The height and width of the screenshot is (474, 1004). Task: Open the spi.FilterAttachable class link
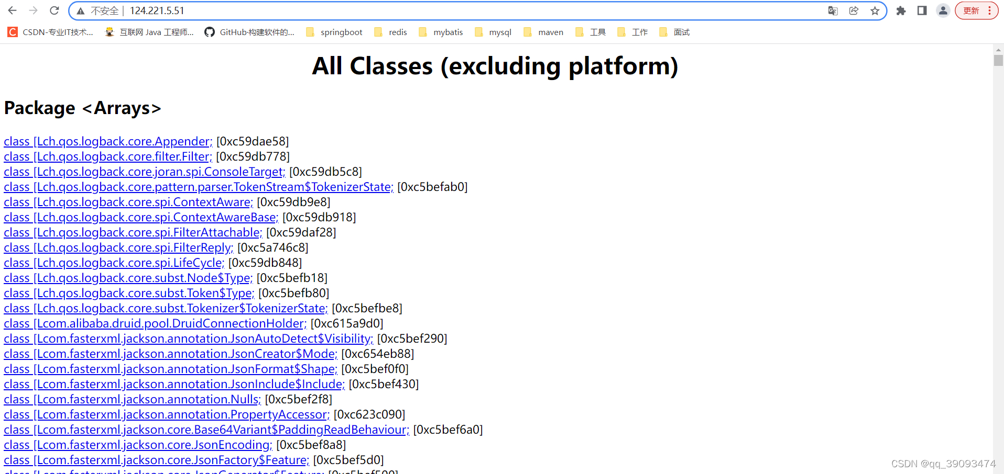(x=133, y=232)
